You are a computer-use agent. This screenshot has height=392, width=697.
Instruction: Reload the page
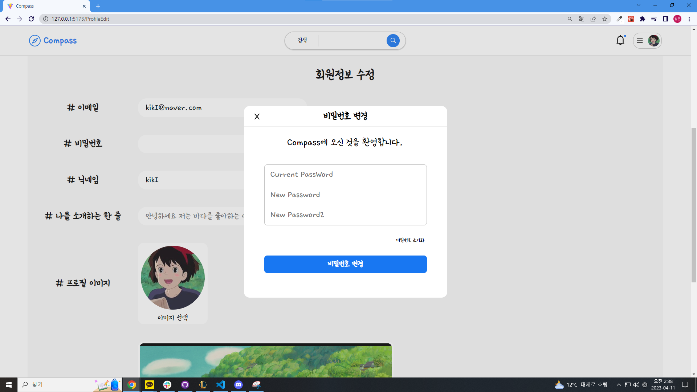point(31,19)
